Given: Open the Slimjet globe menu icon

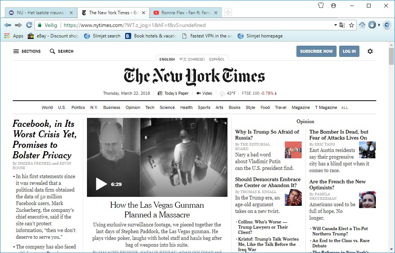Looking at the screenshot, I should pyautogui.click(x=387, y=25).
